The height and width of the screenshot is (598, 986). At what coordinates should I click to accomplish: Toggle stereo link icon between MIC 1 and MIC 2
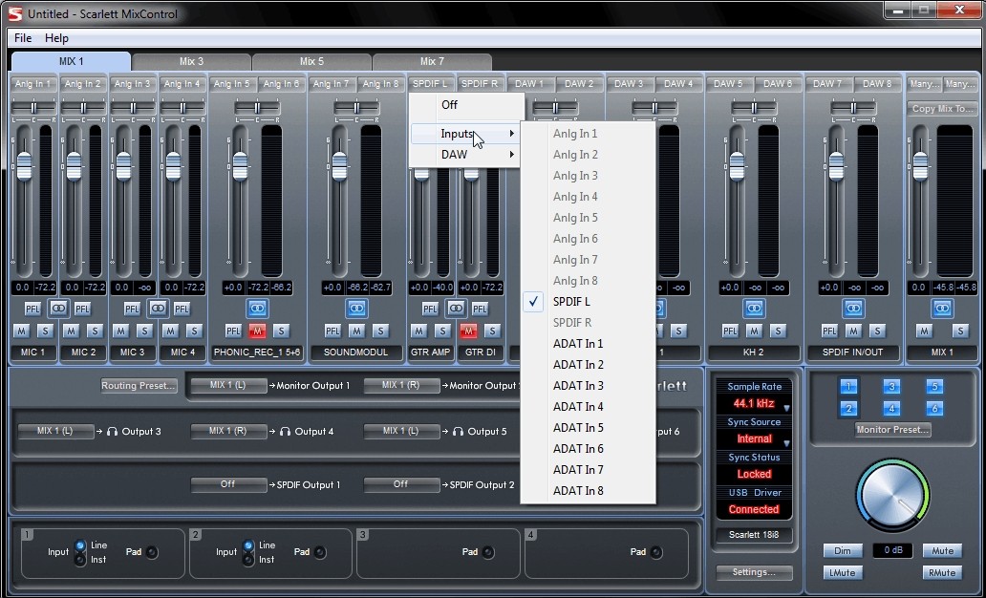pyautogui.click(x=58, y=309)
